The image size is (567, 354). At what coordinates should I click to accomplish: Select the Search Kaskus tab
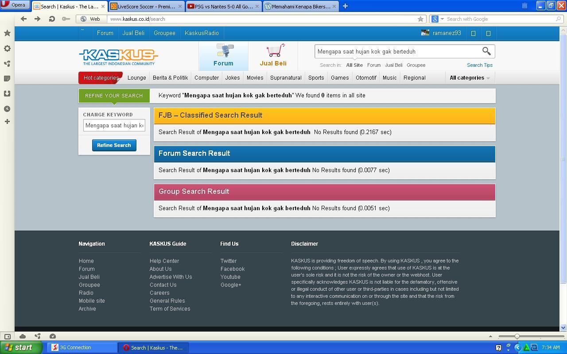pos(70,6)
